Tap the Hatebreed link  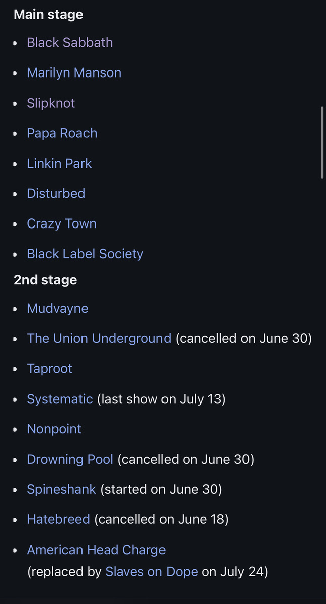58,520
